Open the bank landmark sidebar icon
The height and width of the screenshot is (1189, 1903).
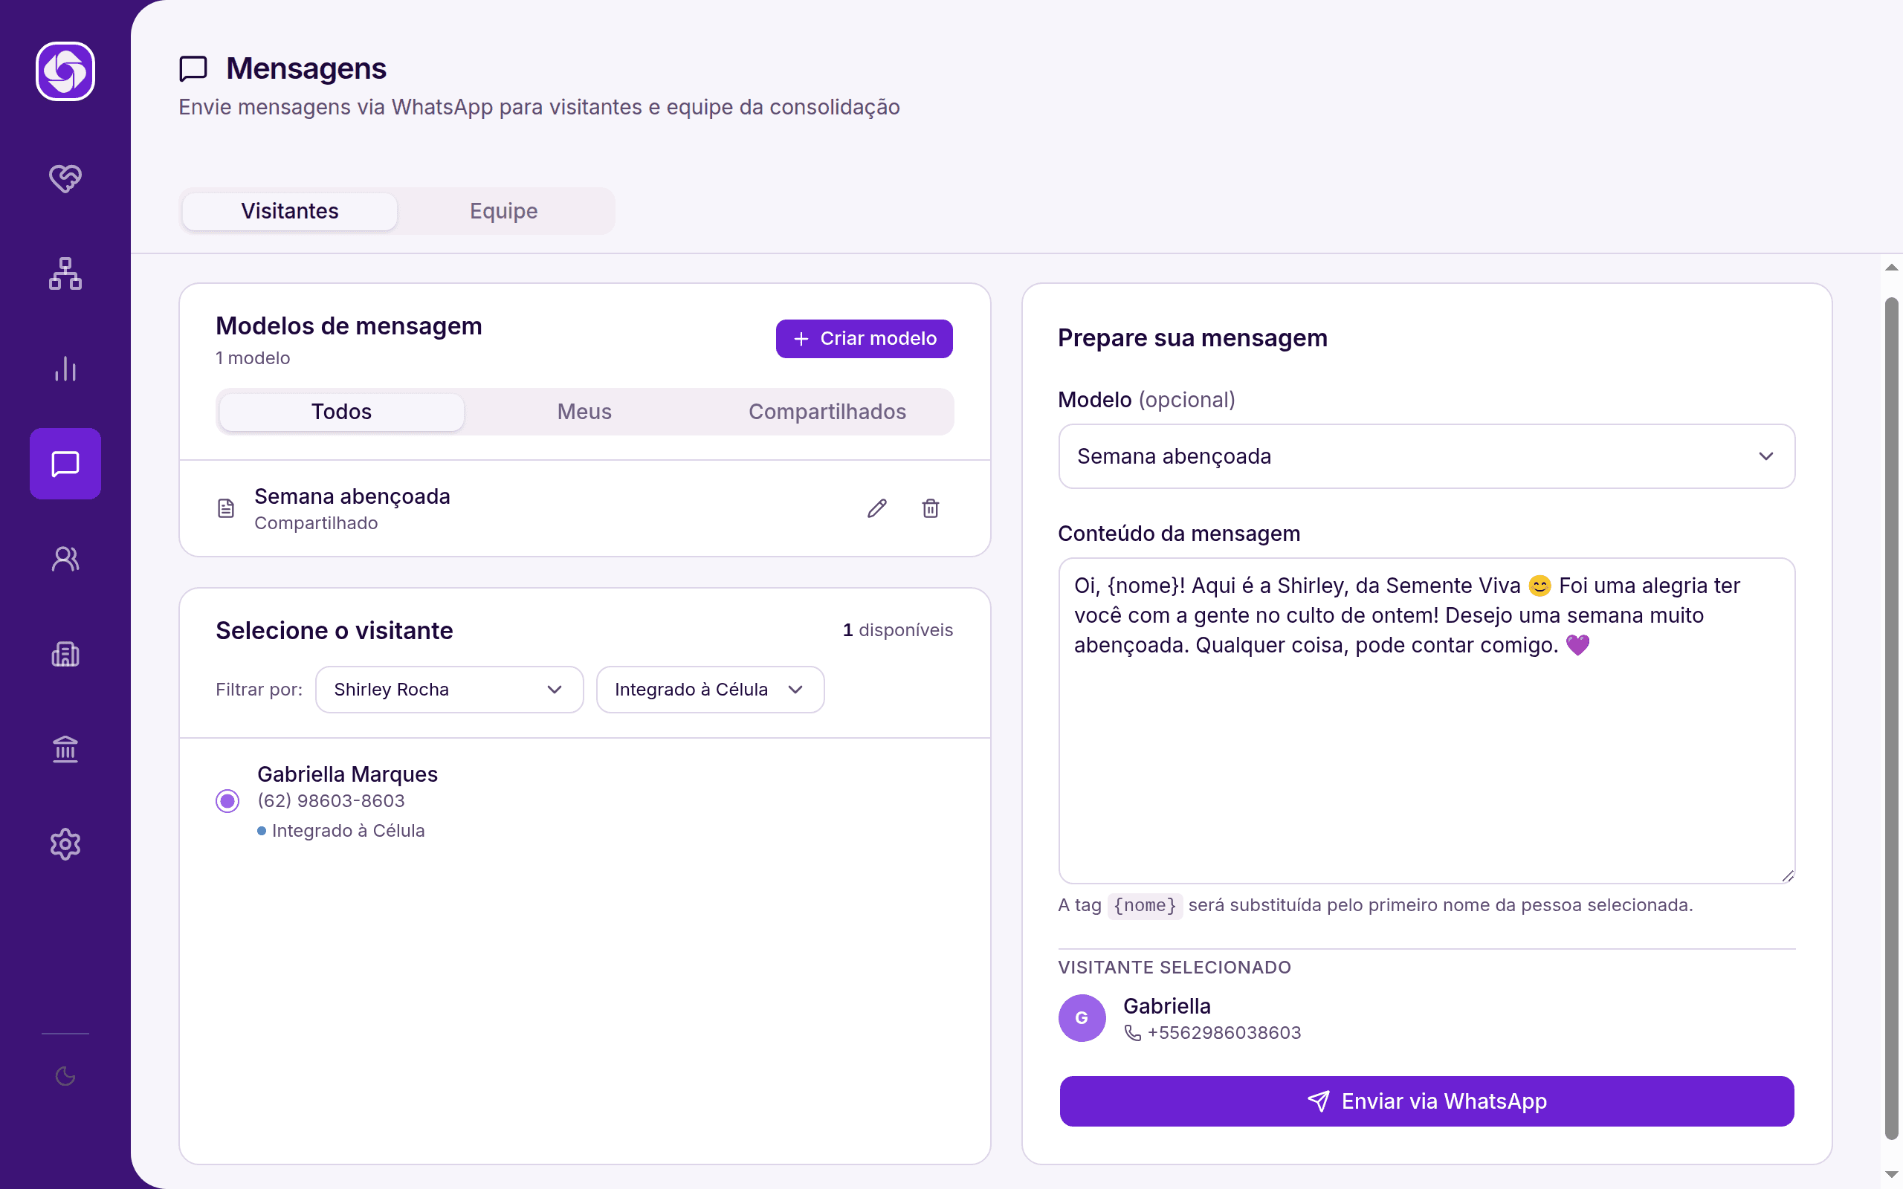[x=65, y=749]
